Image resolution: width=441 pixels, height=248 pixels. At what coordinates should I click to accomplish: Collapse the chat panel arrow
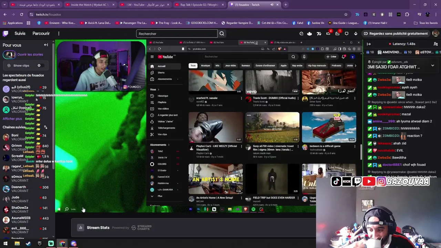pos(369,44)
